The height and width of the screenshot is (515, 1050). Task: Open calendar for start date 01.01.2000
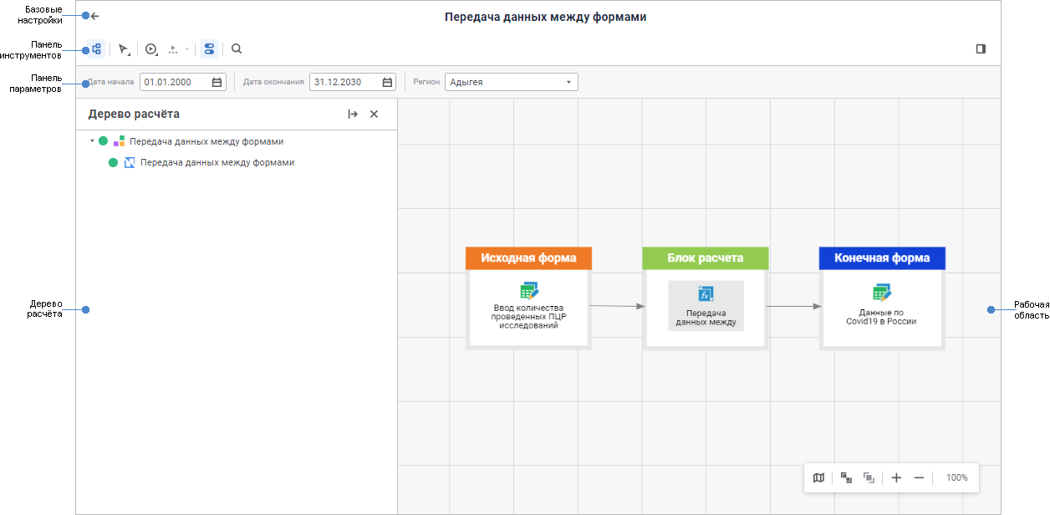pos(217,82)
